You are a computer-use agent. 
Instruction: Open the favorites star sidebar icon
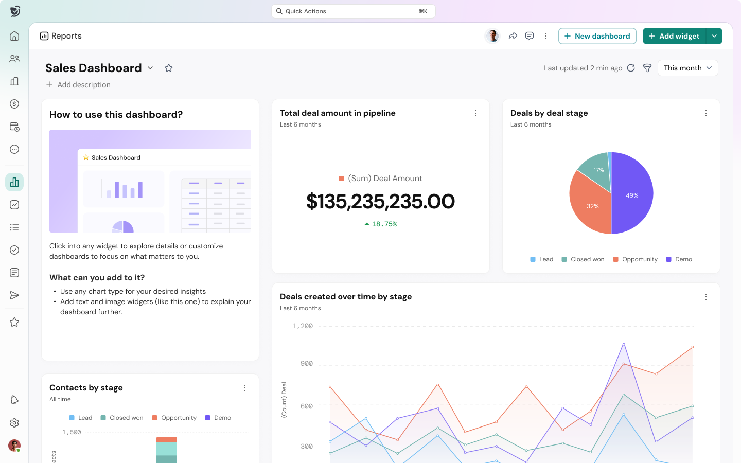[x=14, y=322]
